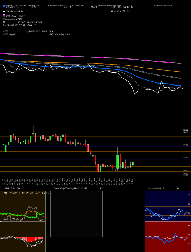Click the tall green candlestick in December

(118, 162)
